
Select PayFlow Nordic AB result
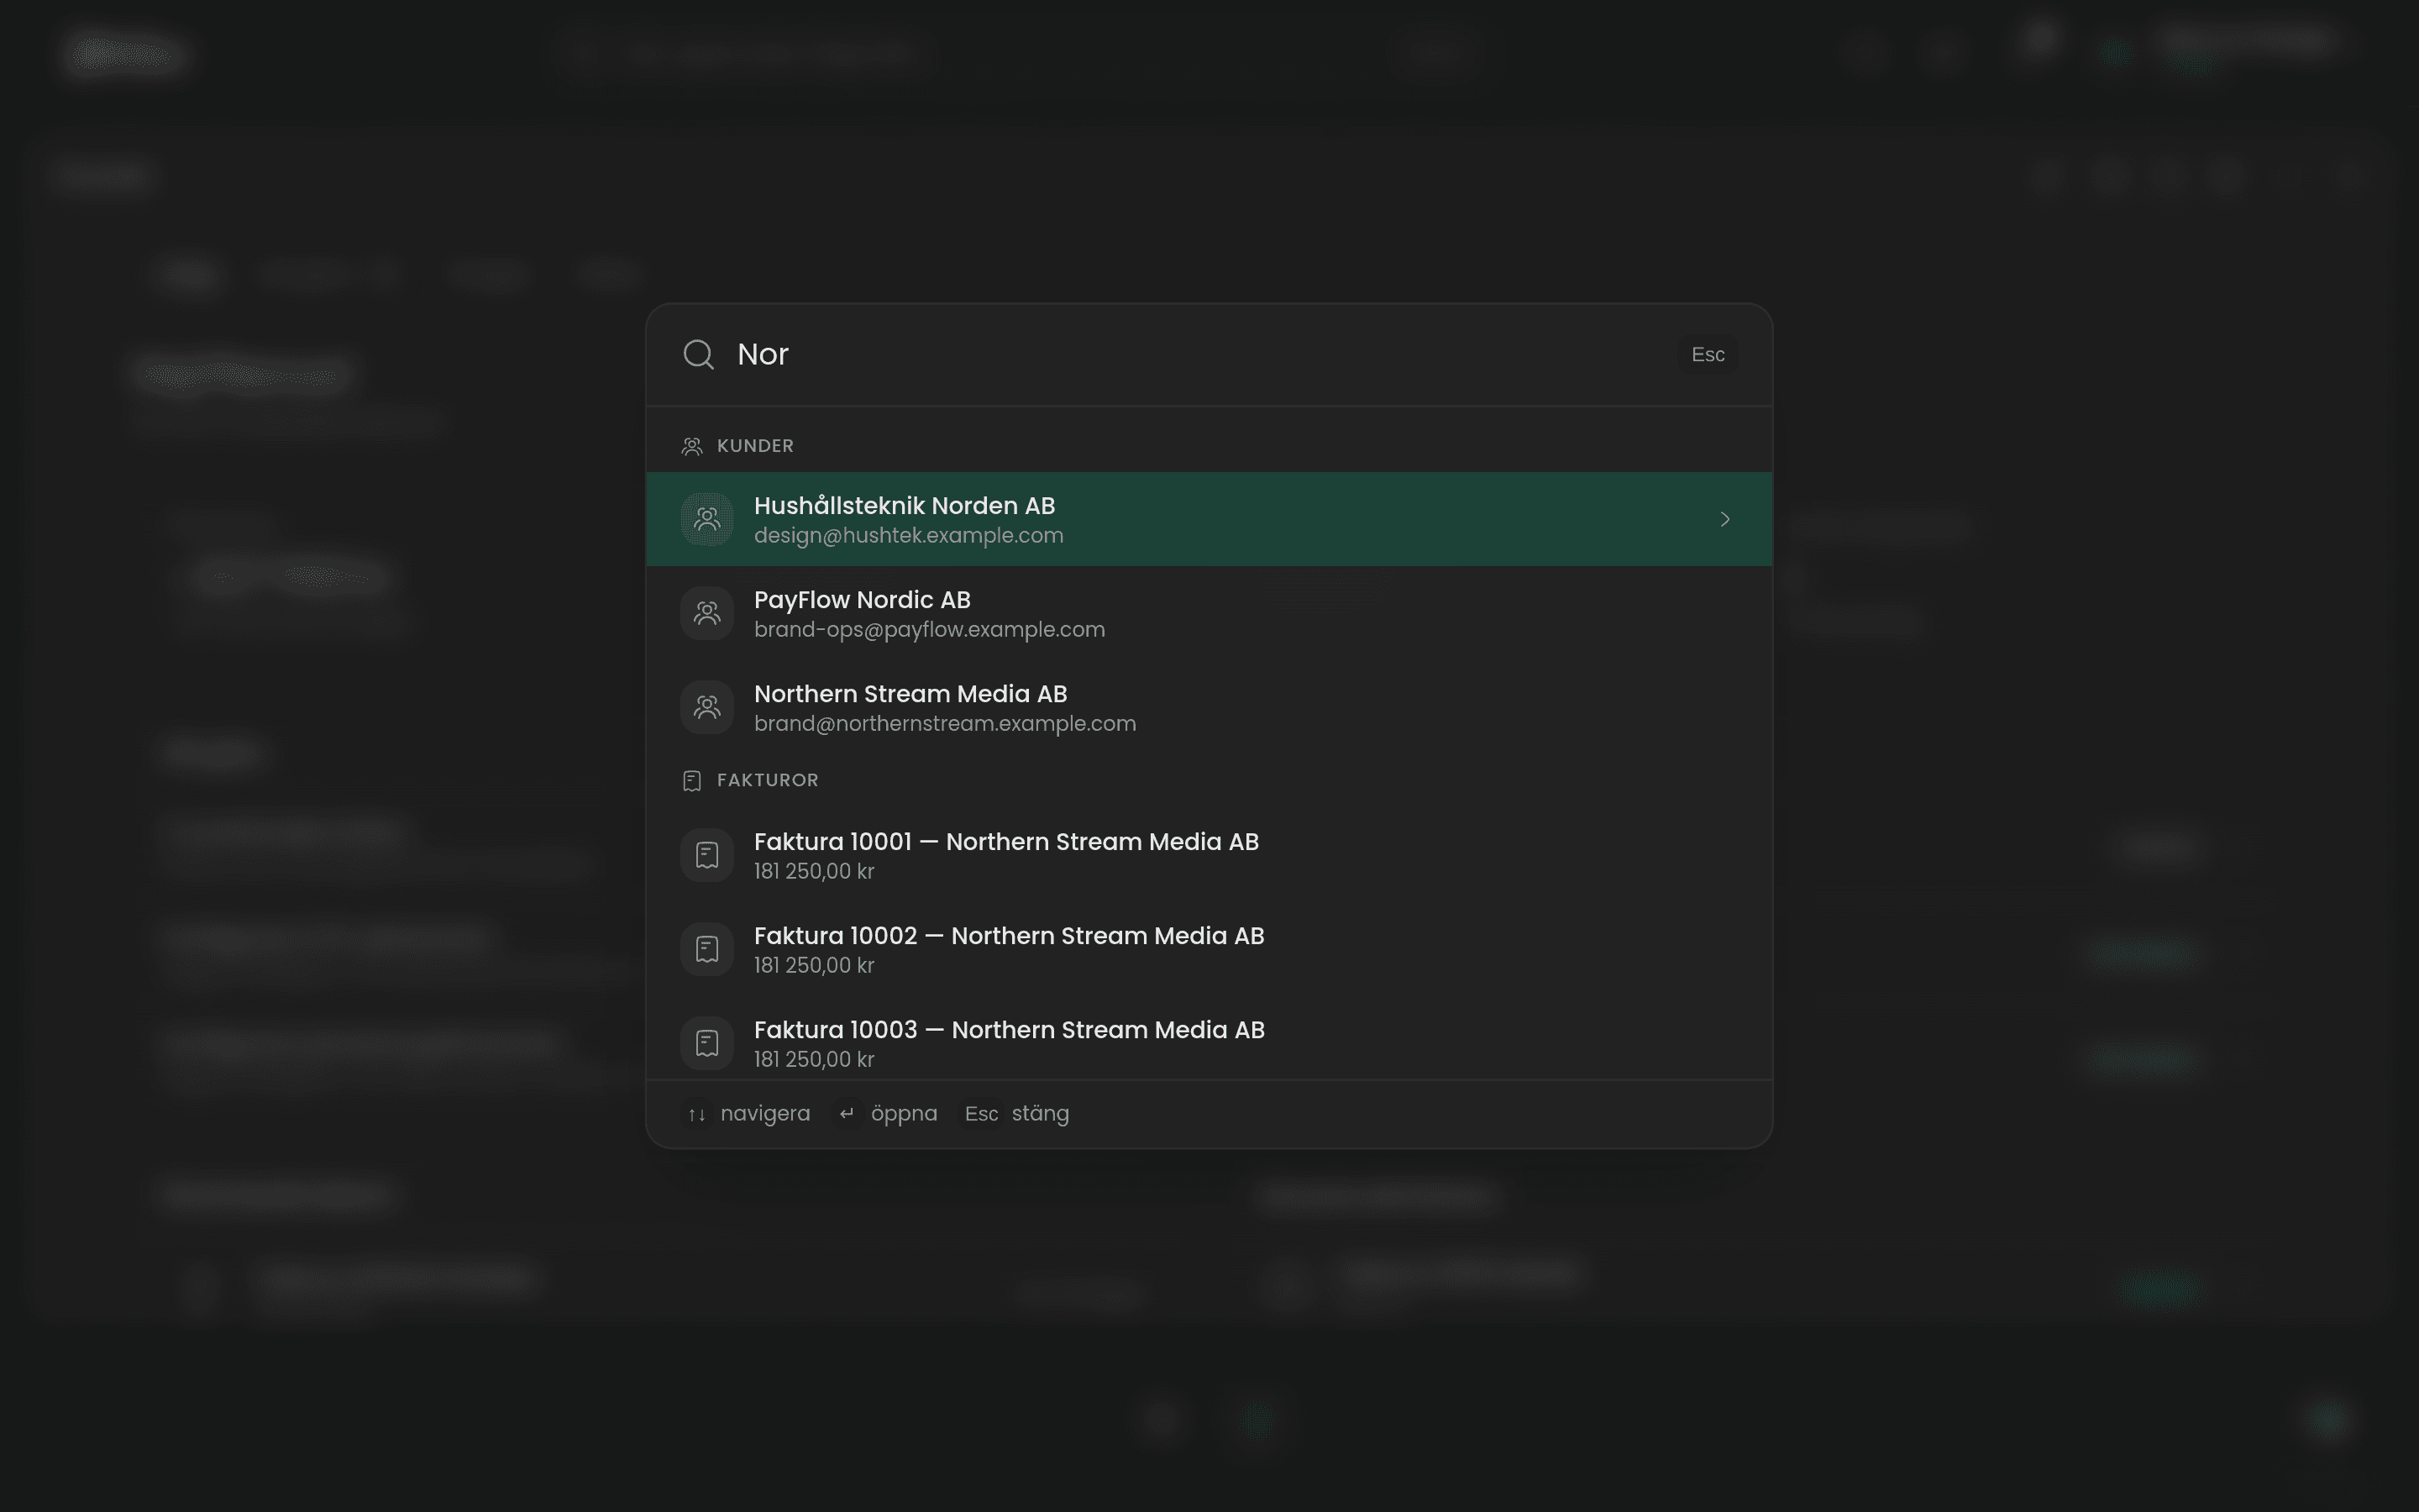click(1209, 613)
